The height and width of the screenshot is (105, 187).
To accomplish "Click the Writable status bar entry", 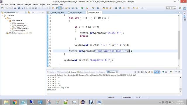I will click(x=111, y=97).
